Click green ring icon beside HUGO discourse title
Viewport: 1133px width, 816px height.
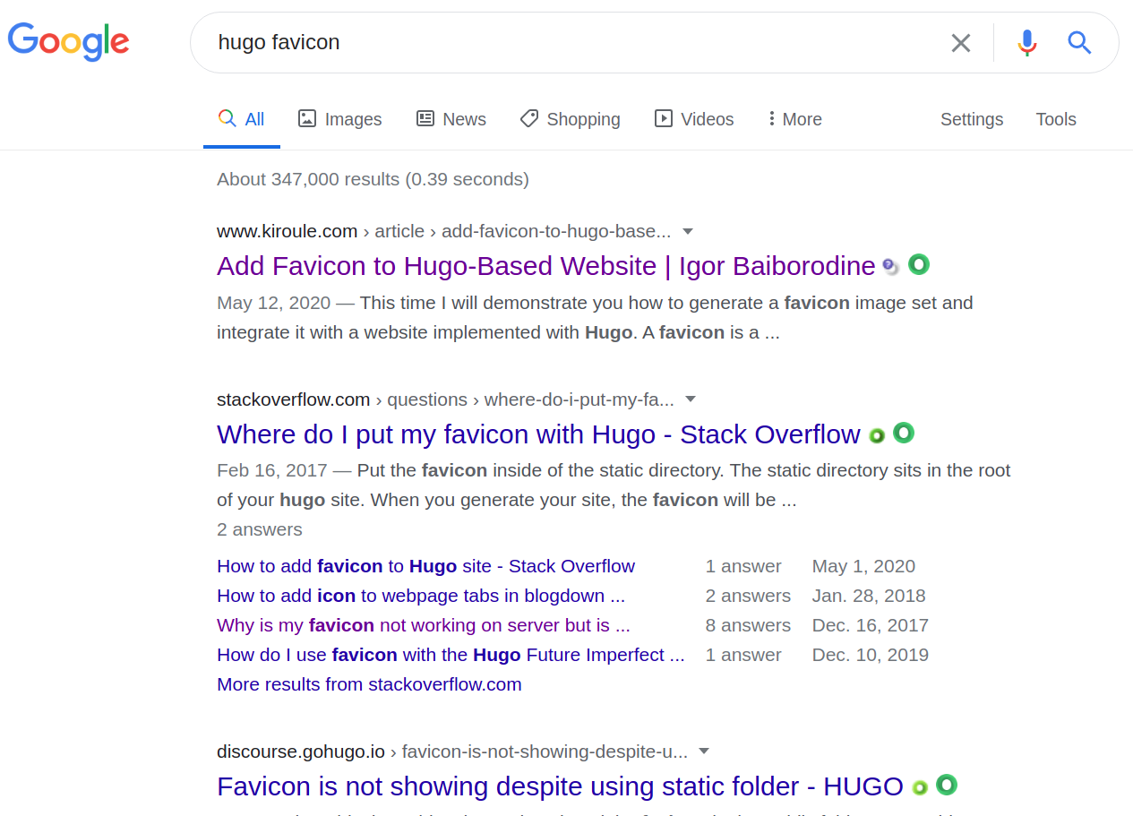(947, 785)
